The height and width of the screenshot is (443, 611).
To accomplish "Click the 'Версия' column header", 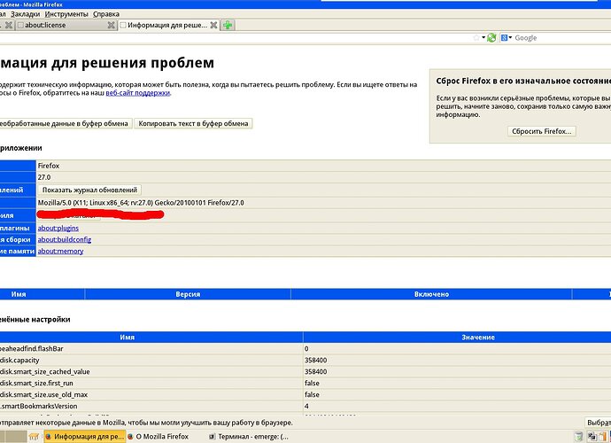I will pyautogui.click(x=188, y=294).
